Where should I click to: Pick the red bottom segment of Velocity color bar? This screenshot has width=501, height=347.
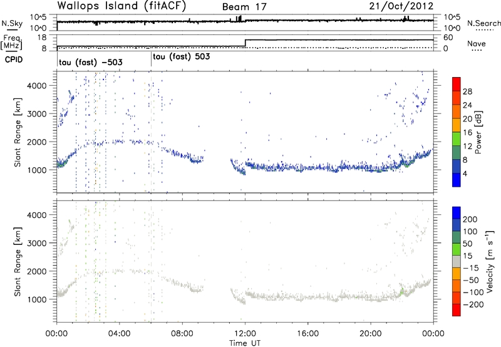[457, 310]
